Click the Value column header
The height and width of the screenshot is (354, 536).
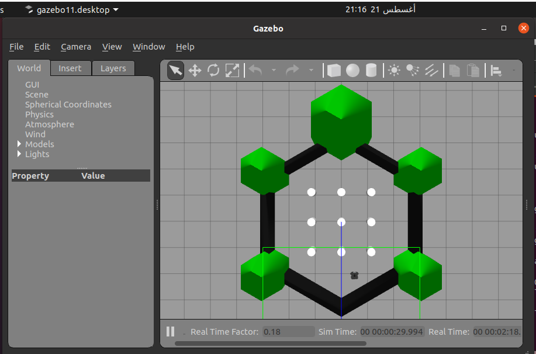tap(93, 176)
